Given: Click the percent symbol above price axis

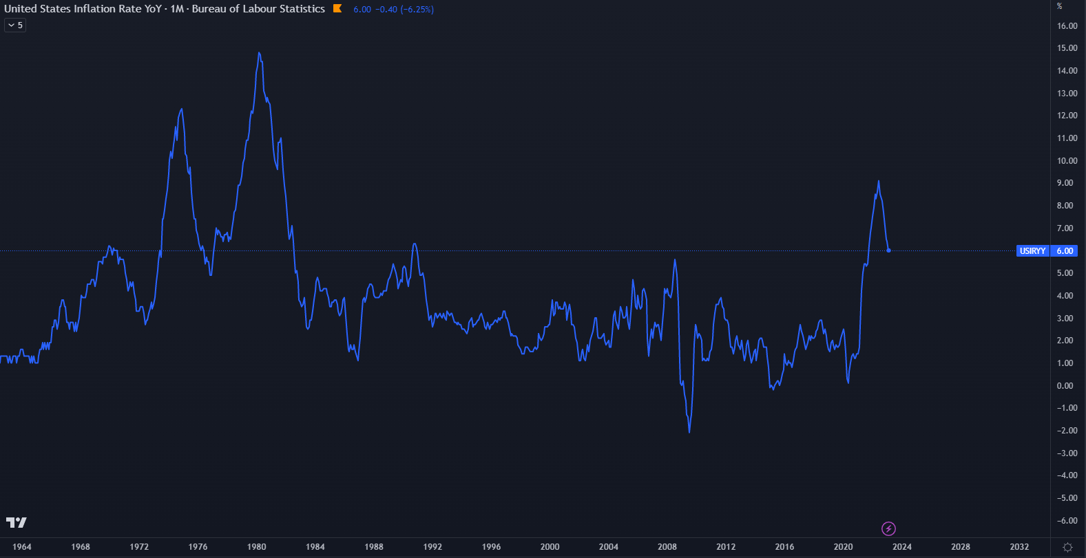Looking at the screenshot, I should click(x=1060, y=6).
